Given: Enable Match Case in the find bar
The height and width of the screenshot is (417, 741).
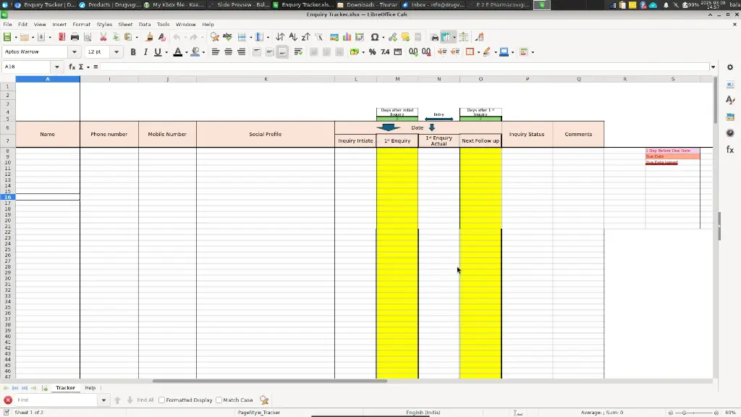Looking at the screenshot, I should tap(219, 400).
